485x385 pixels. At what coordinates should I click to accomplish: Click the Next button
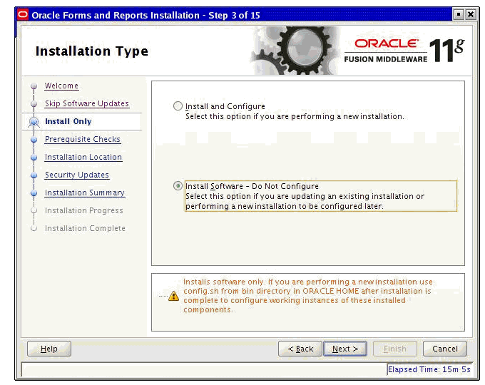345,349
